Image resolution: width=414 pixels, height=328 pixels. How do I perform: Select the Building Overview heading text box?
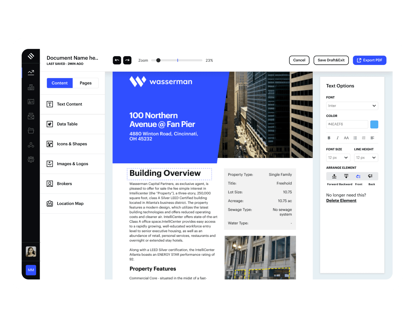169,174
